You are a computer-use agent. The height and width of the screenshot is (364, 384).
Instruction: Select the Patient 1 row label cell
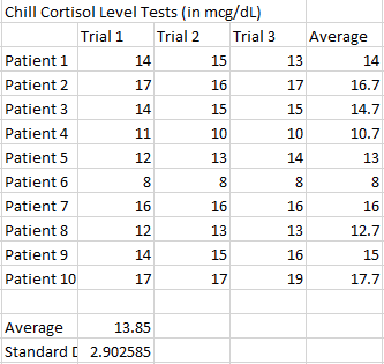pos(39,61)
